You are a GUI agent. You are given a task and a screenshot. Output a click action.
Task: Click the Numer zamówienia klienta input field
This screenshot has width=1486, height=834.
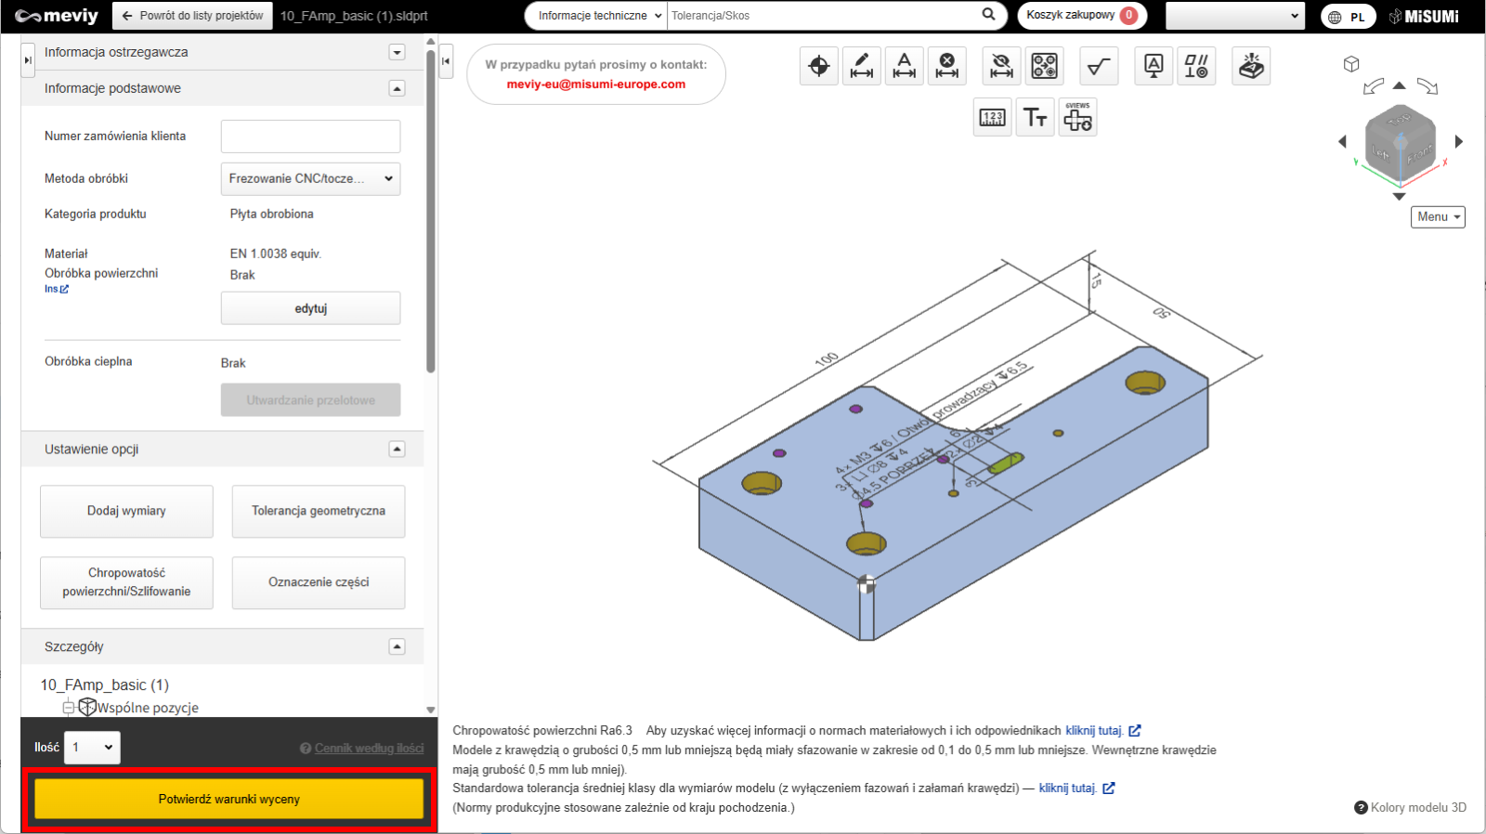click(x=310, y=137)
